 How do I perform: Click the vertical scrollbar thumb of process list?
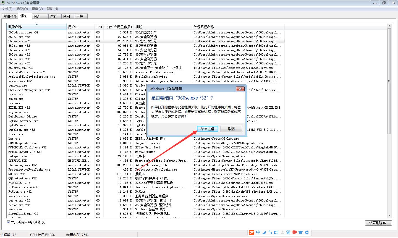coord(389,81)
